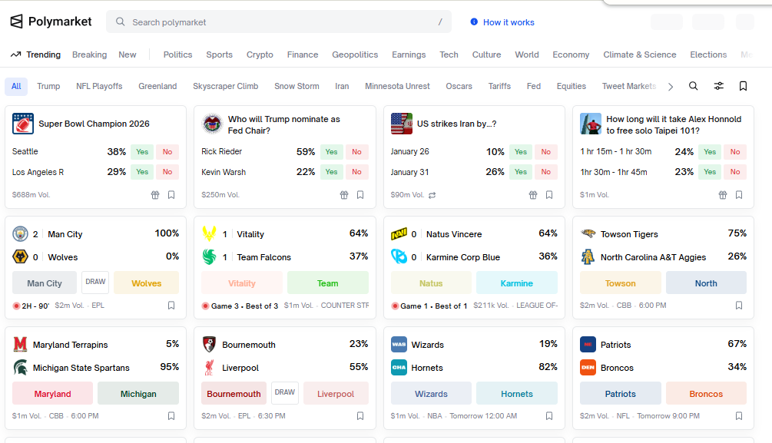
Task: Open saved bookmarks icon in filter bar
Action: point(743,86)
